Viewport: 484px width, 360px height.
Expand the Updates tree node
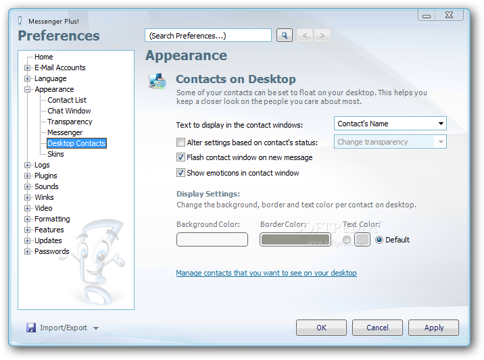coord(28,240)
